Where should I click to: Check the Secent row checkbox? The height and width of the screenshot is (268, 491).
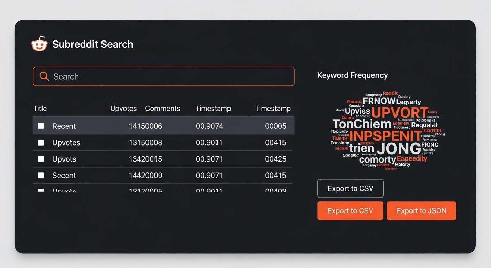40,175
